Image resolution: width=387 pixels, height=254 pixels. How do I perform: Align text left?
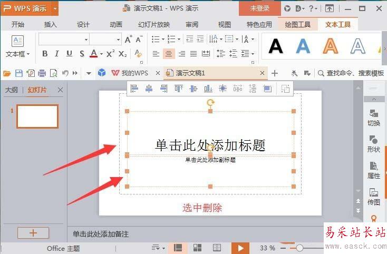[156, 54]
